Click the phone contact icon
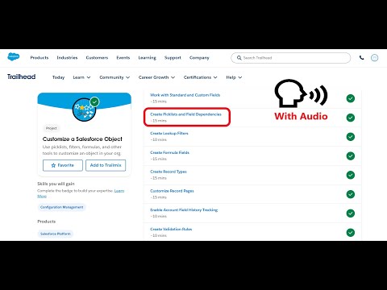 [362, 57]
